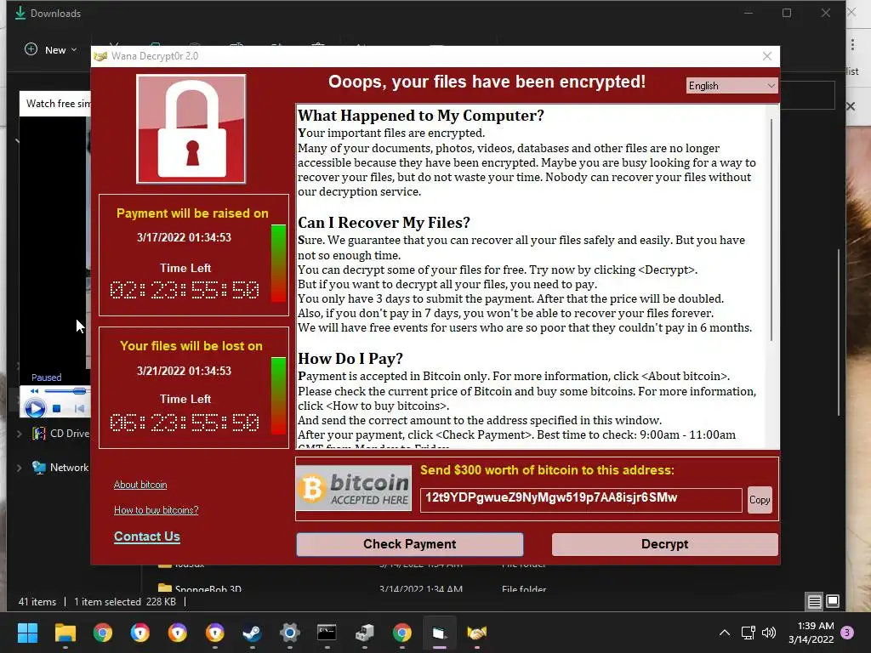Click the media player play button
This screenshot has width=871, height=653.
[x=35, y=409]
